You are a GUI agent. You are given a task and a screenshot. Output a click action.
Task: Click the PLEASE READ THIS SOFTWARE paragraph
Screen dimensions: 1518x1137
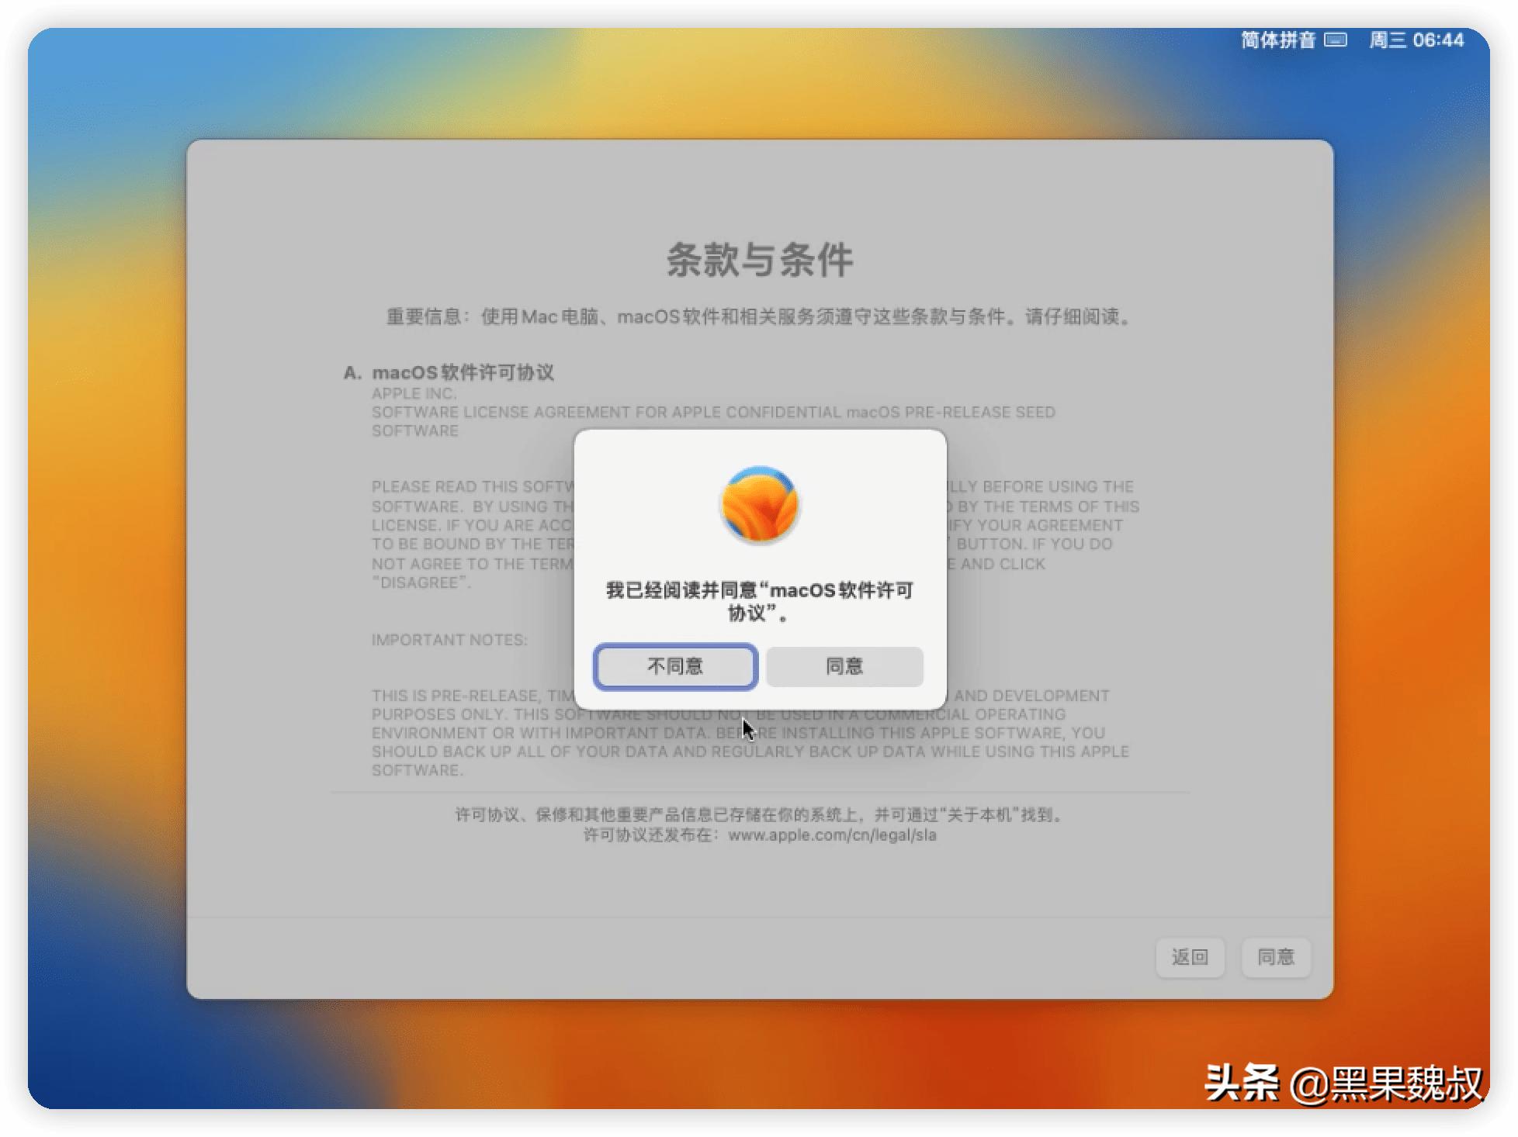[x=466, y=486]
